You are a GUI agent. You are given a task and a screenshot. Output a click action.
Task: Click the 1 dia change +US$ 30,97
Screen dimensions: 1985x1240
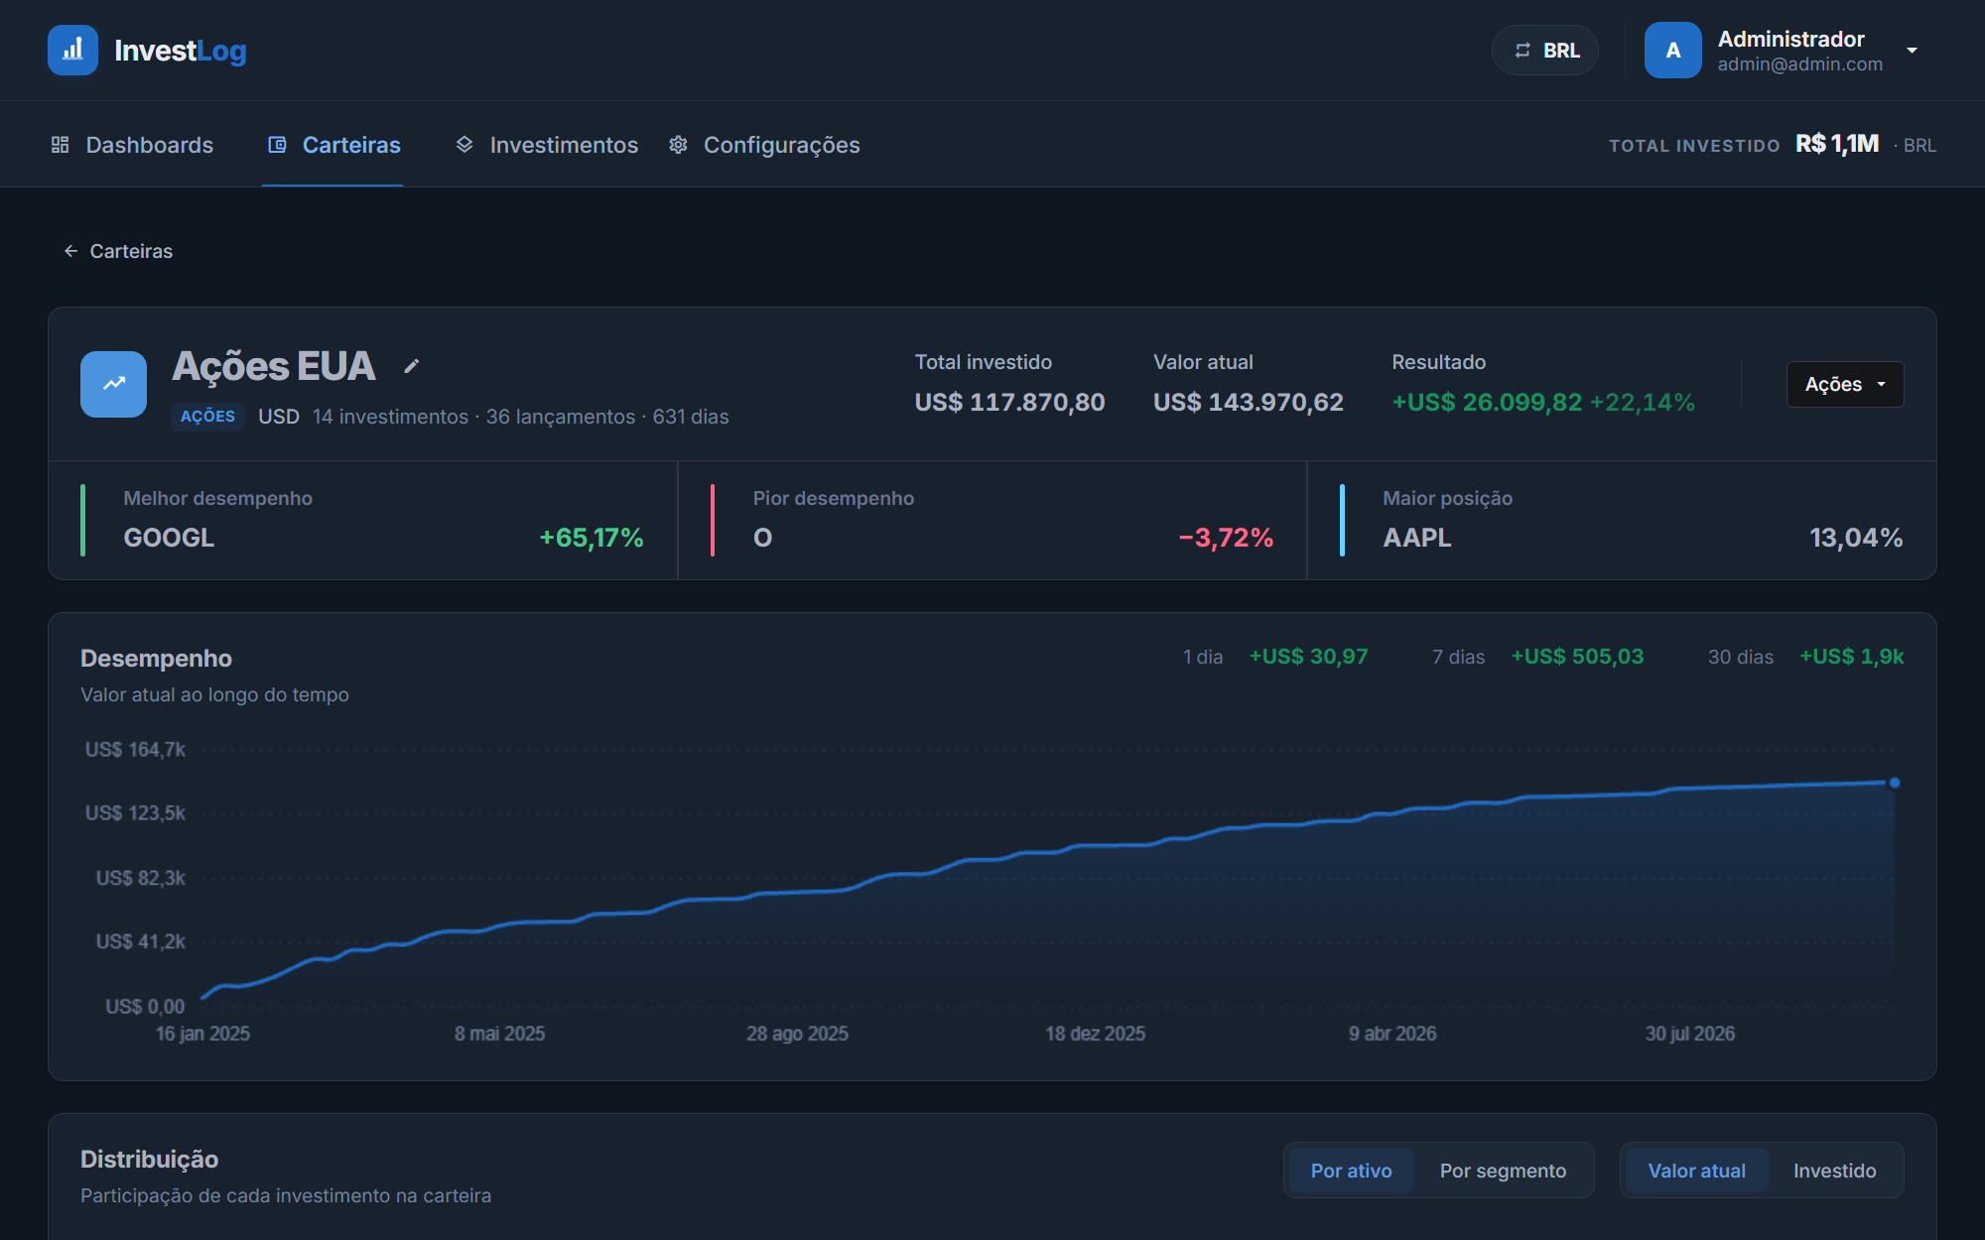click(1308, 657)
